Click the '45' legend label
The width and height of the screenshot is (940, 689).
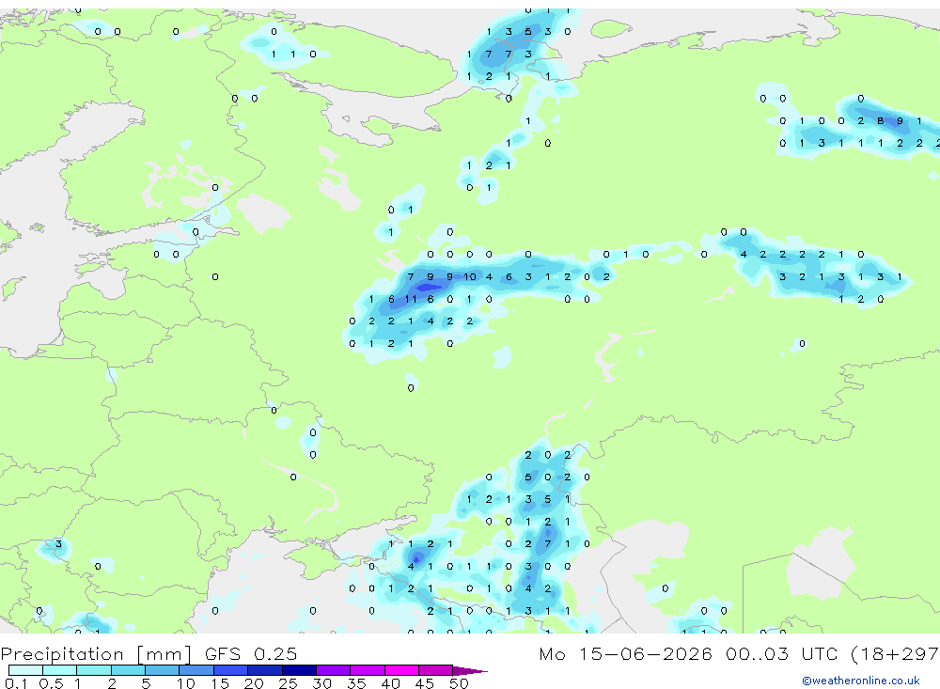pos(425,683)
